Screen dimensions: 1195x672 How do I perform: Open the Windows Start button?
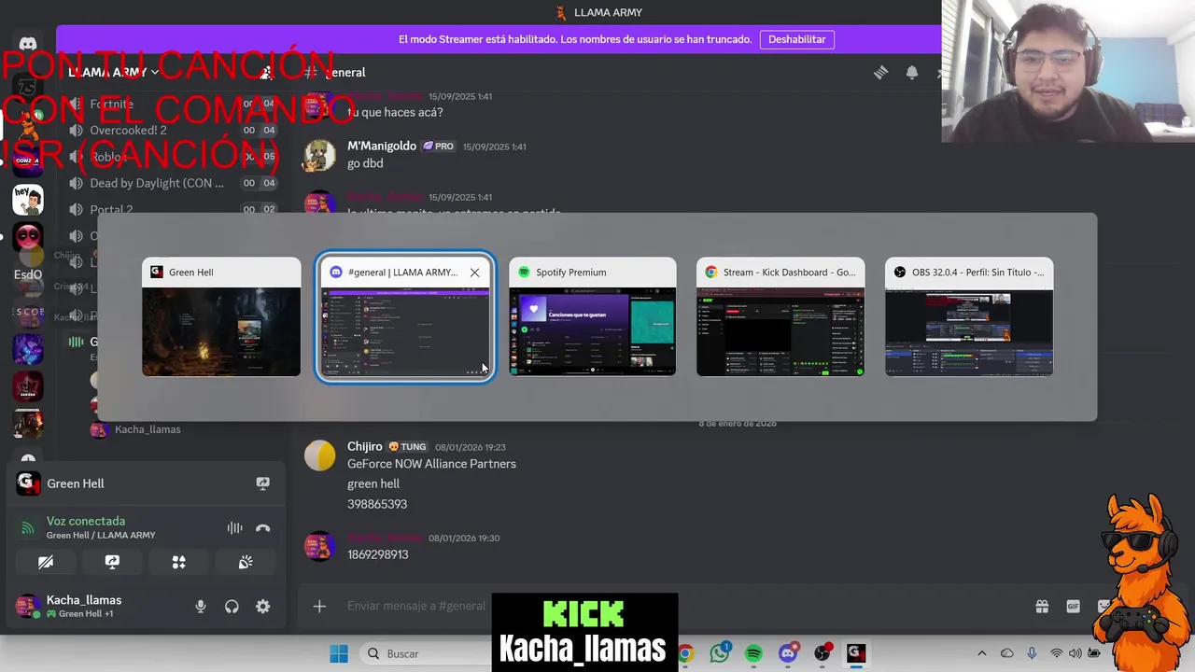coord(339,653)
